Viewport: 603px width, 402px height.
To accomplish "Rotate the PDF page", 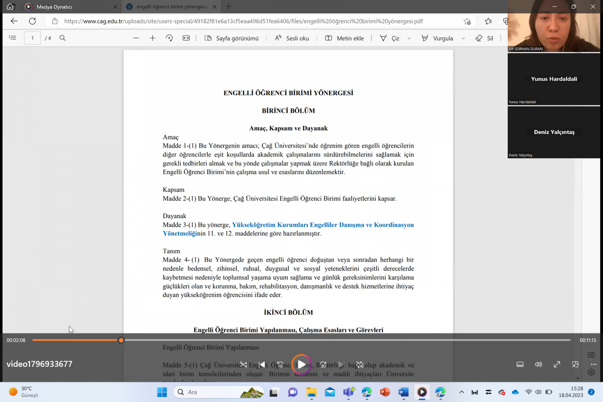I will click(x=169, y=38).
